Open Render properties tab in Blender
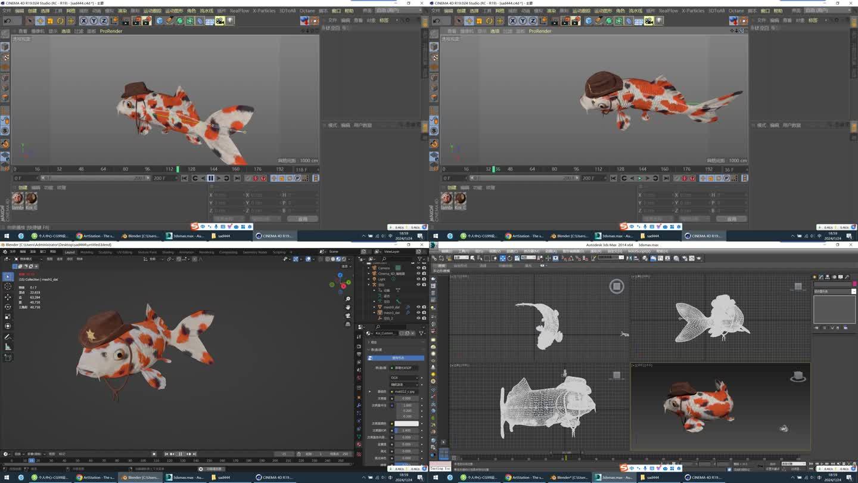 359,346
